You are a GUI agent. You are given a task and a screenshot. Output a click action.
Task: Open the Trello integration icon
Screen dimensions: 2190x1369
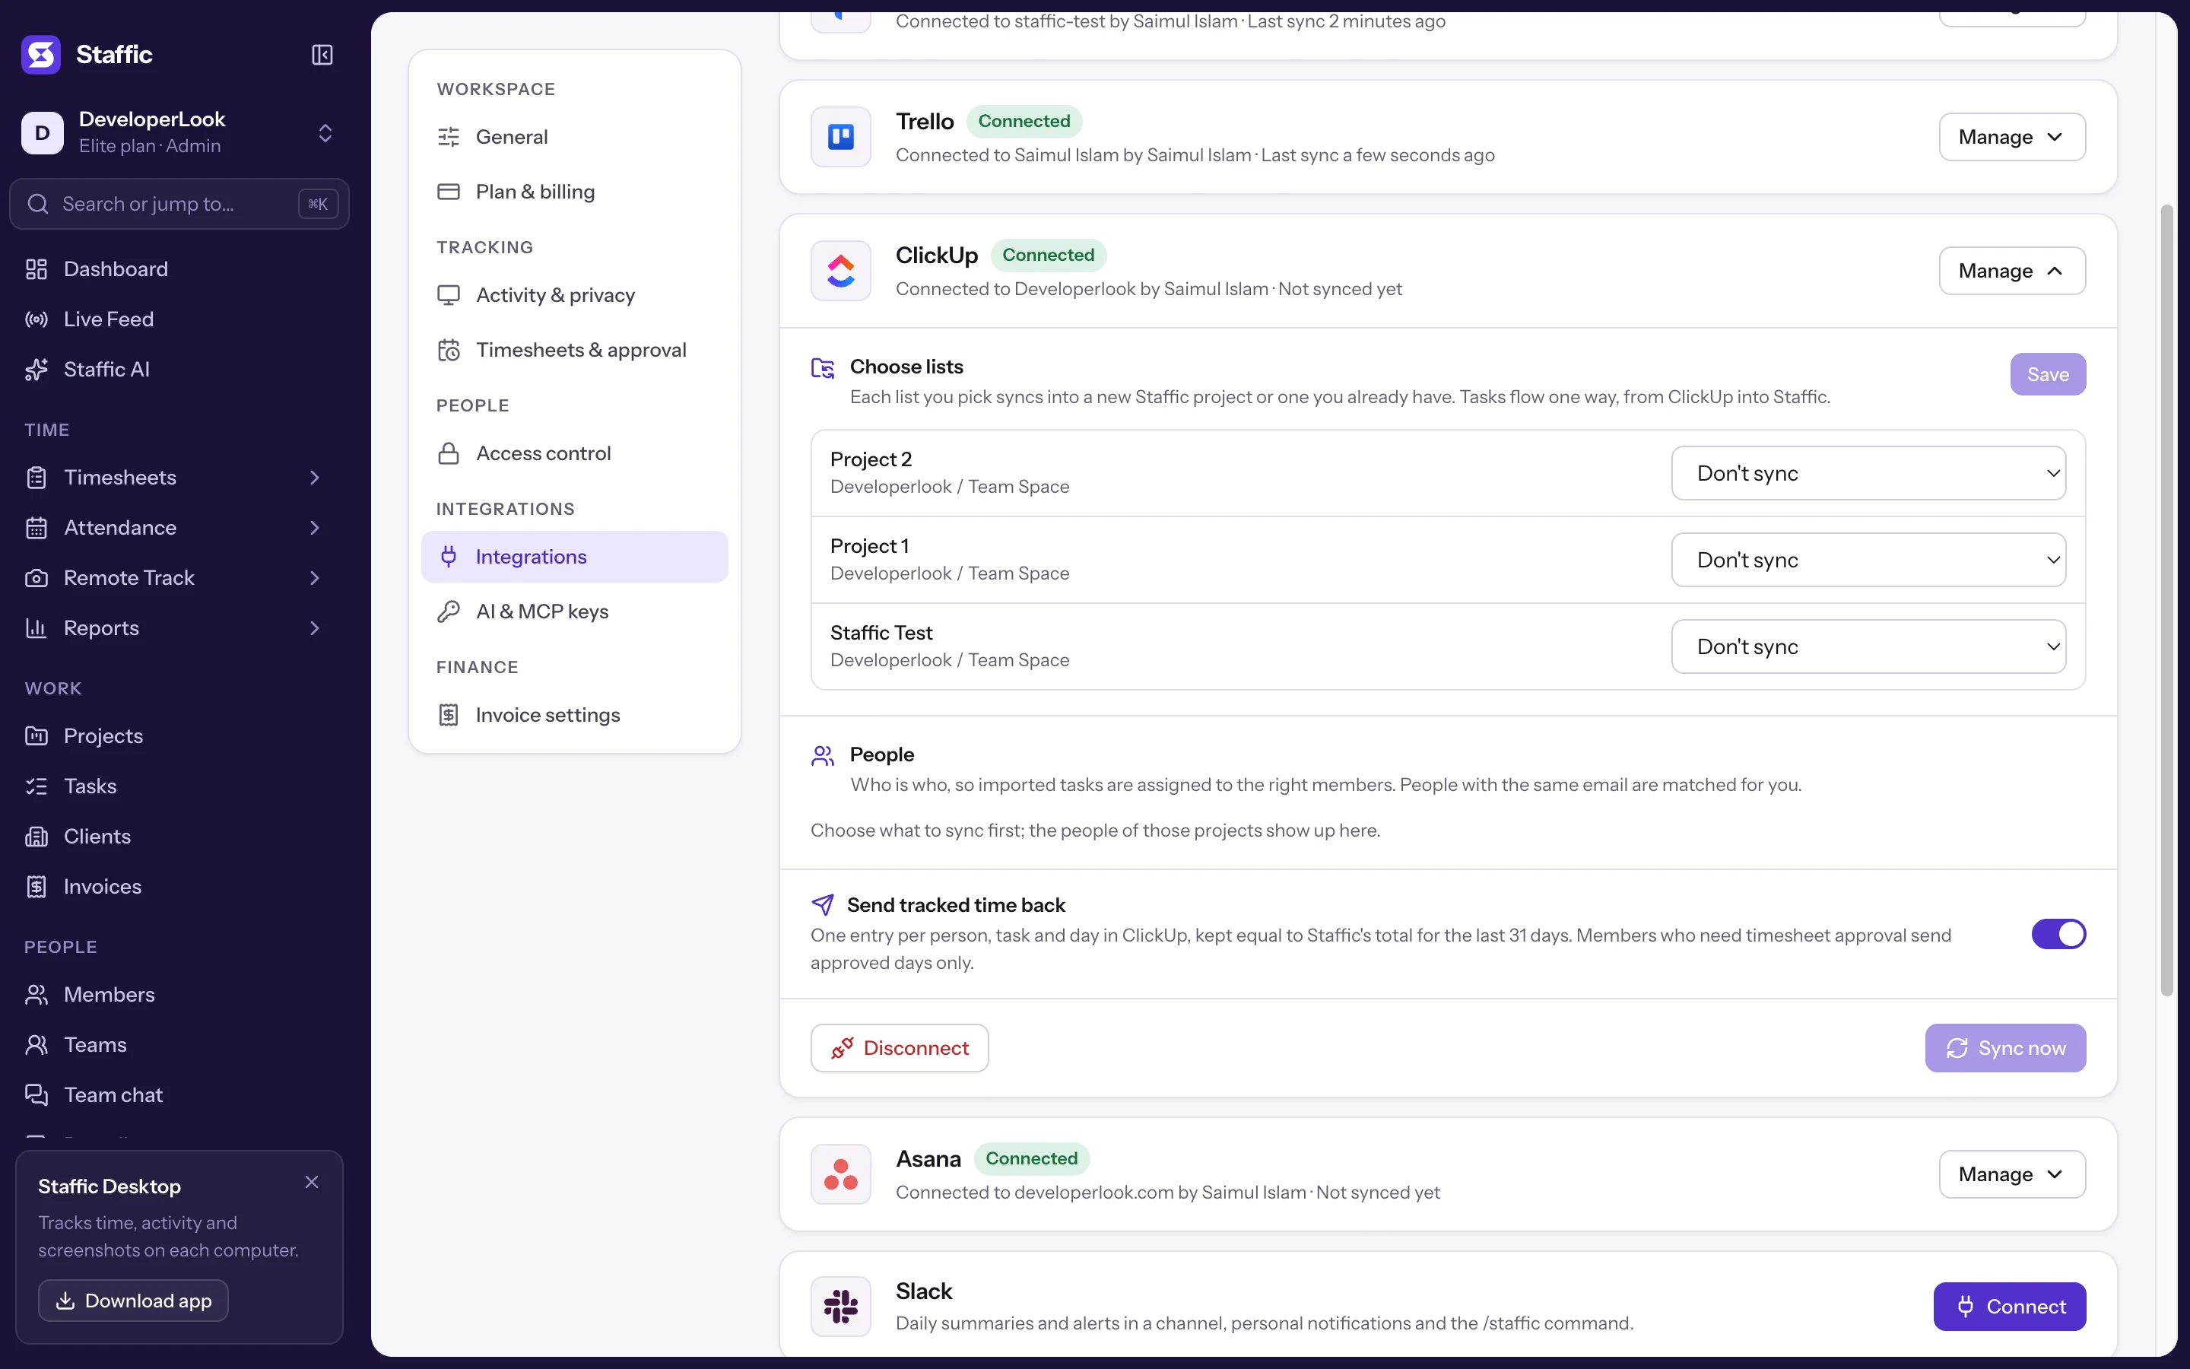[841, 137]
